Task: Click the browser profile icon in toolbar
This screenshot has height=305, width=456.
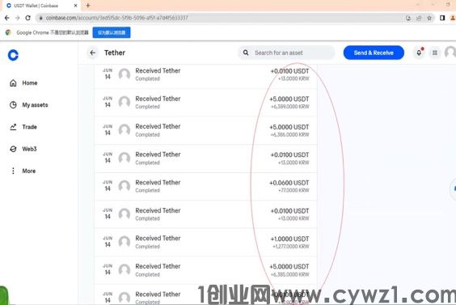Action: click(453, 18)
